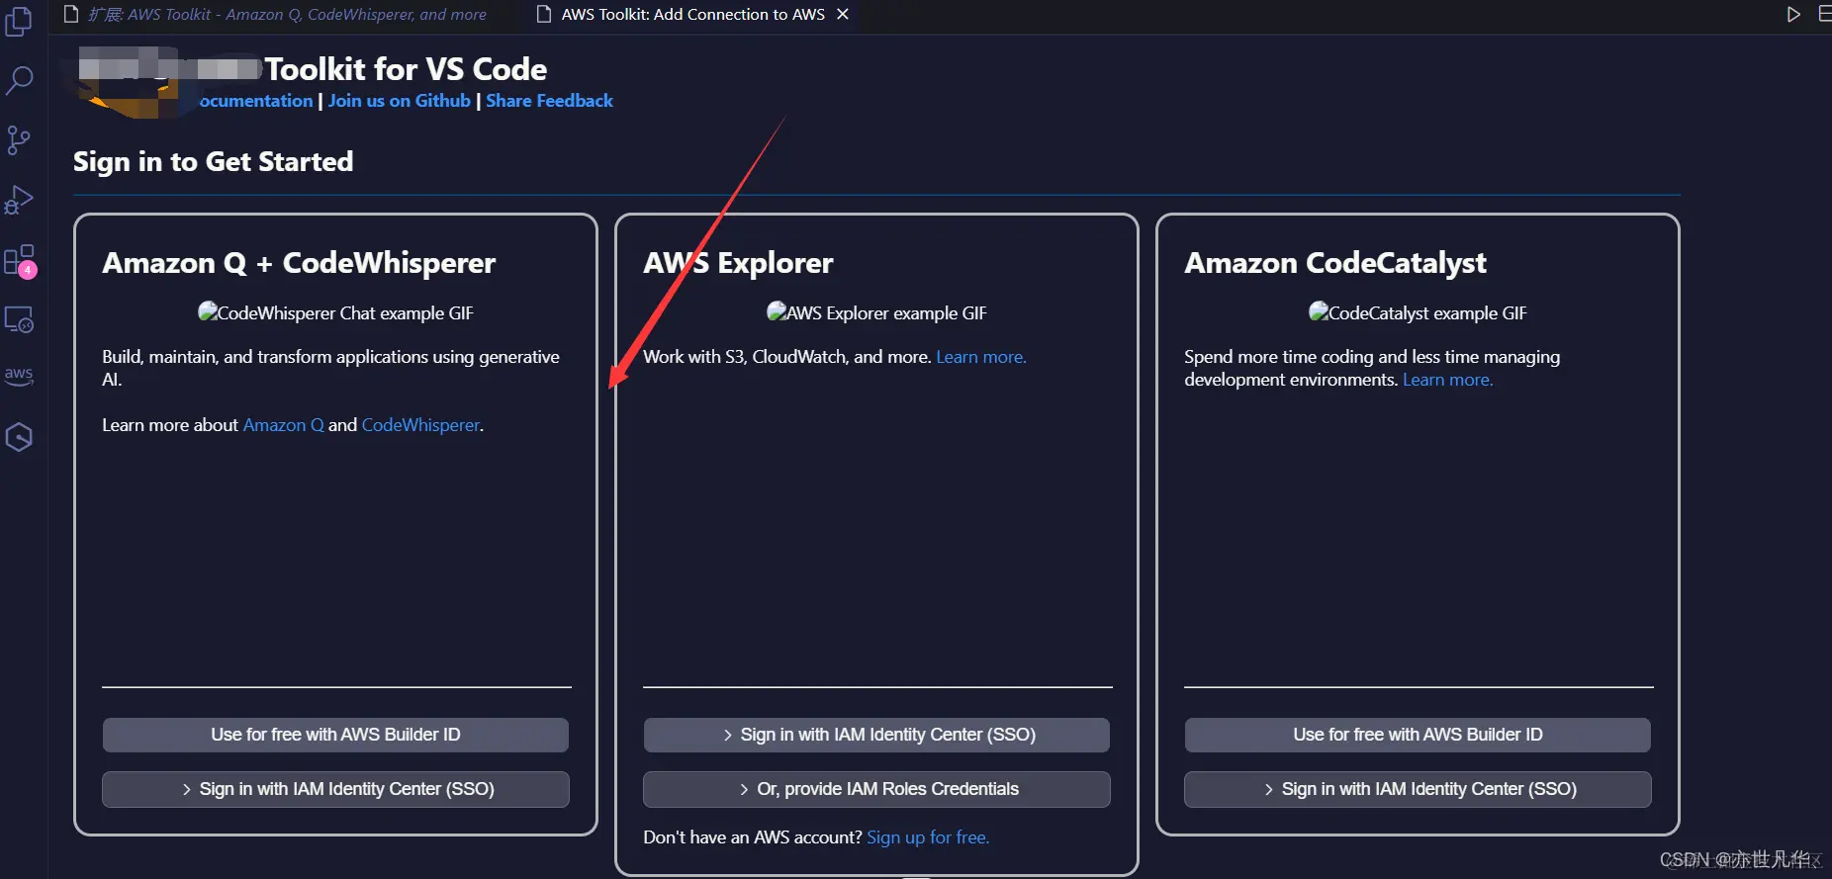Click the split editor layout icon
The image size is (1832, 879).
(x=1824, y=14)
